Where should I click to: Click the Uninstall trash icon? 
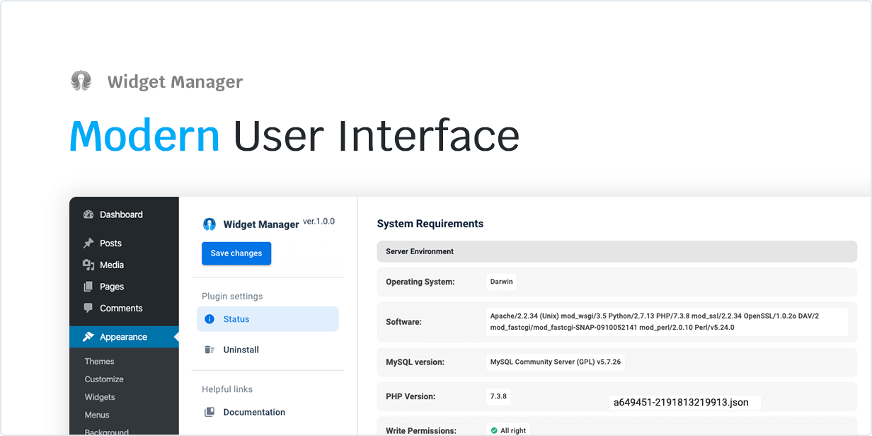pos(210,350)
